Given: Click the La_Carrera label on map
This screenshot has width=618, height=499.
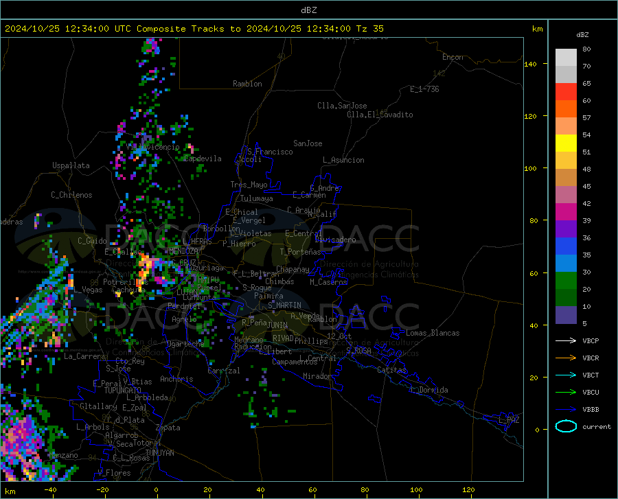Looking at the screenshot, I should (x=84, y=356).
